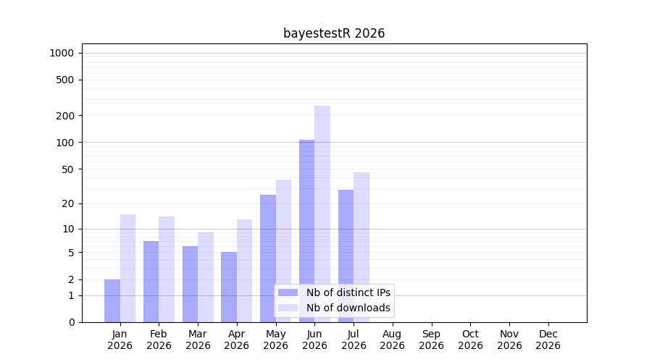Click the Jun 2026 downloads bar
Viewport: 652px width, 362px height.
click(x=322, y=214)
